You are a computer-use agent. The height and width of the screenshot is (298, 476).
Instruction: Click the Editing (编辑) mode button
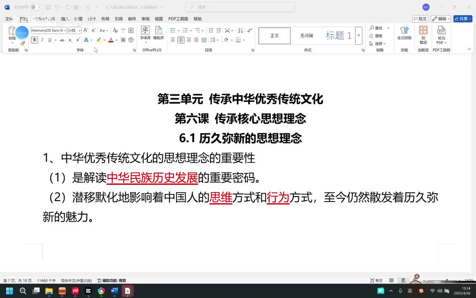pyautogui.click(x=441, y=19)
